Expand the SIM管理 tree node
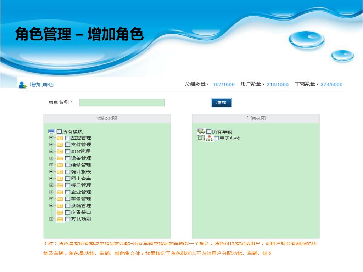 [x=51, y=151]
